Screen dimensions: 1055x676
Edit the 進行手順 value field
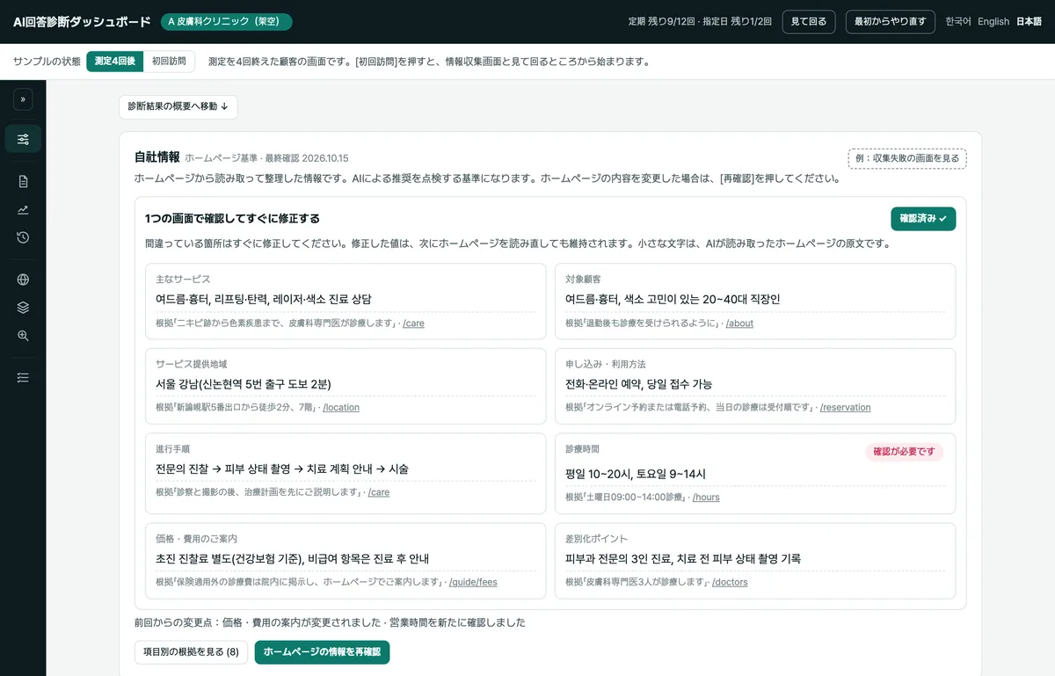(346, 469)
